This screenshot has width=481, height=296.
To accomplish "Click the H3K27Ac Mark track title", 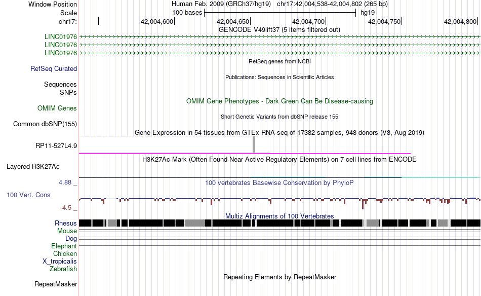I will [x=279, y=159].
